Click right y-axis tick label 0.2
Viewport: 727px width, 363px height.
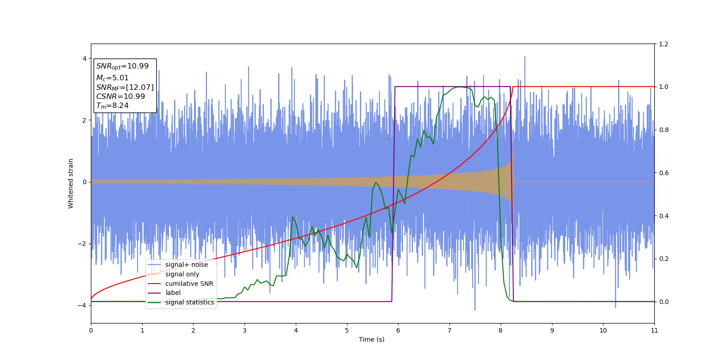663,259
